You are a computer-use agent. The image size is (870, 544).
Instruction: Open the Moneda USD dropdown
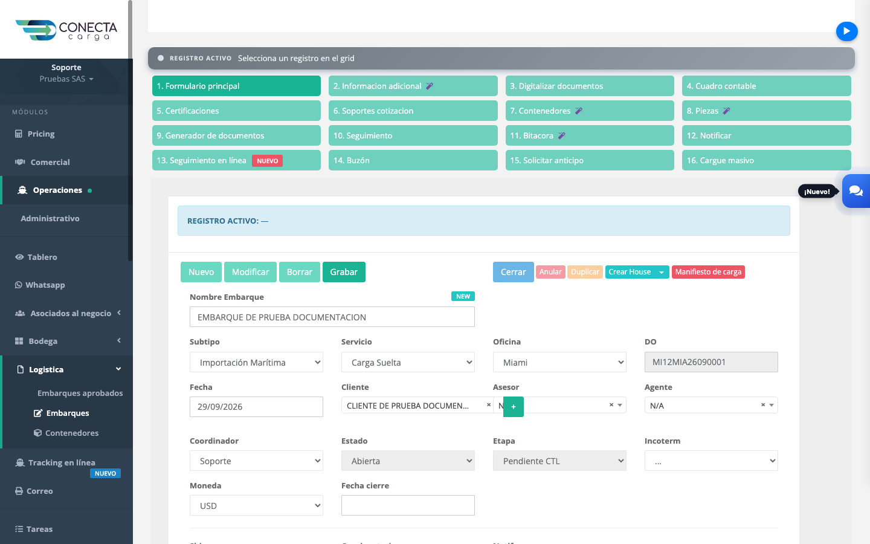(256, 505)
